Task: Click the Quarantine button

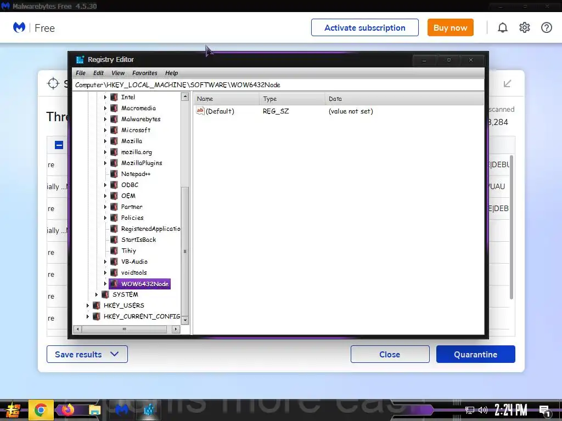Action: [x=476, y=354]
